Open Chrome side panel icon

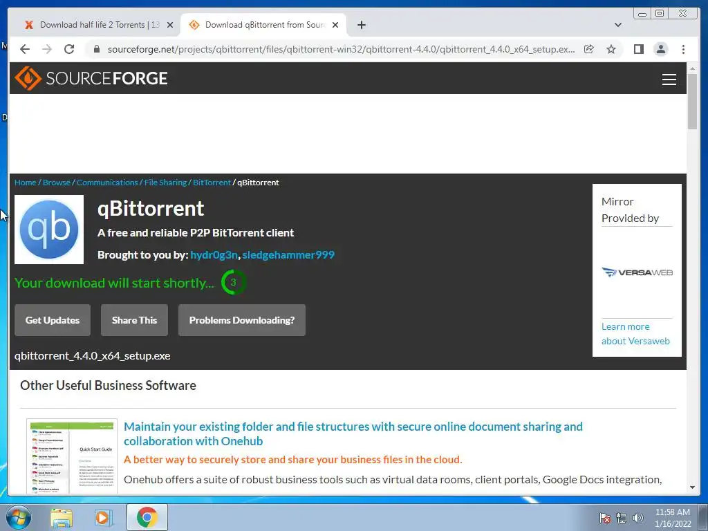point(638,49)
